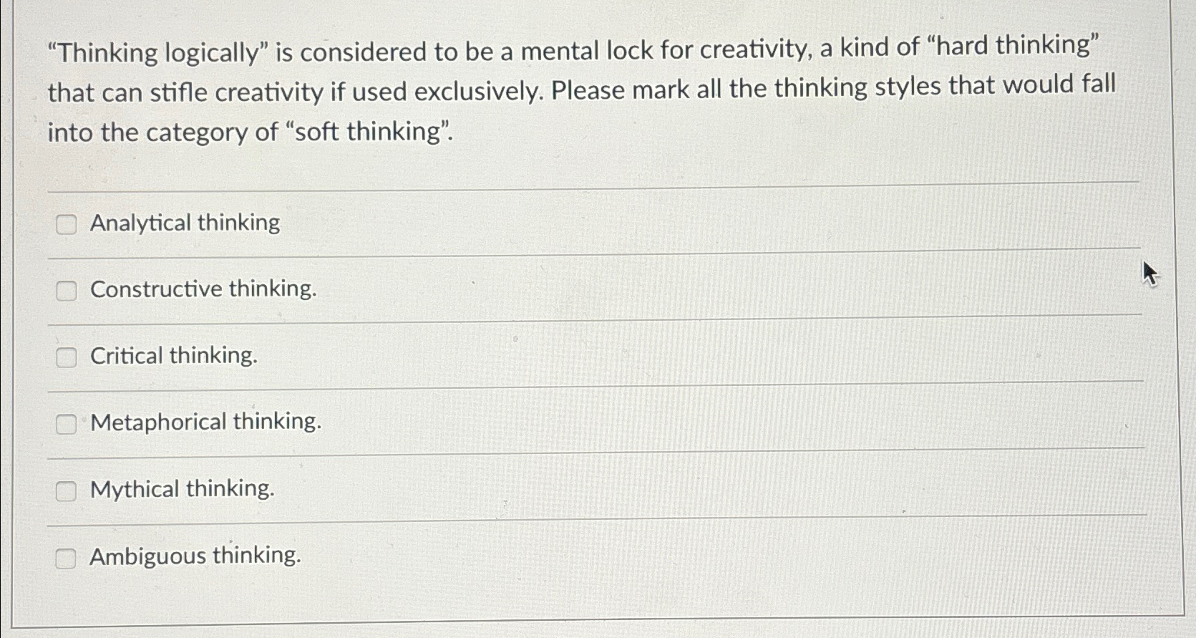1196x638 pixels.
Task: Click the row containing Mythical thinking
Action: pos(573,490)
